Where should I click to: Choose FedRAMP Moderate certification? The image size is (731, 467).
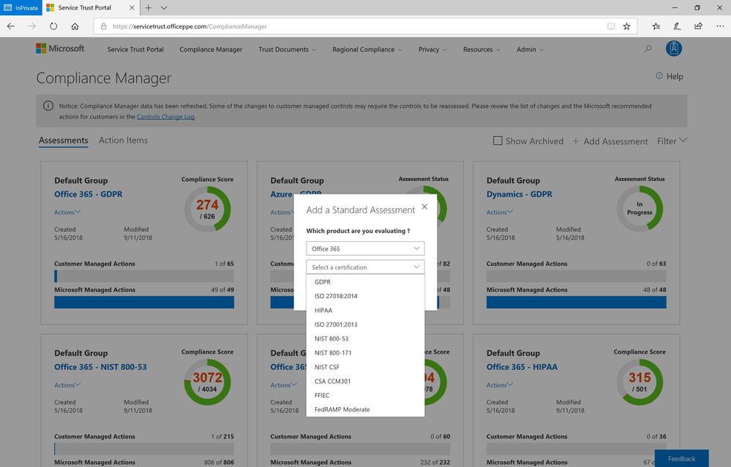(365, 409)
